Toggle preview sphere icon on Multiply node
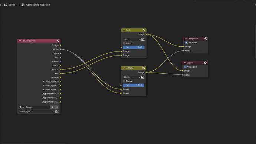Screen dimensions: 256x144 pyautogui.click(x=144, y=68)
